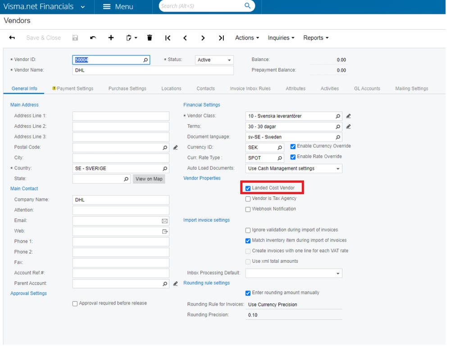This screenshot has width=450, height=349.
Task: Open the GL Accounts tab
Action: tap(367, 88)
